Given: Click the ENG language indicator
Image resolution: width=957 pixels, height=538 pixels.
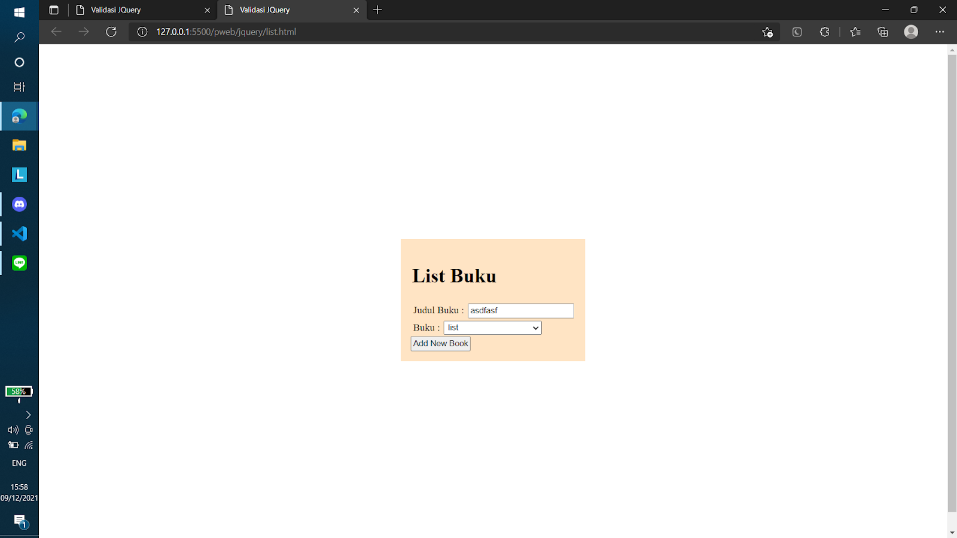Looking at the screenshot, I should pos(19,463).
